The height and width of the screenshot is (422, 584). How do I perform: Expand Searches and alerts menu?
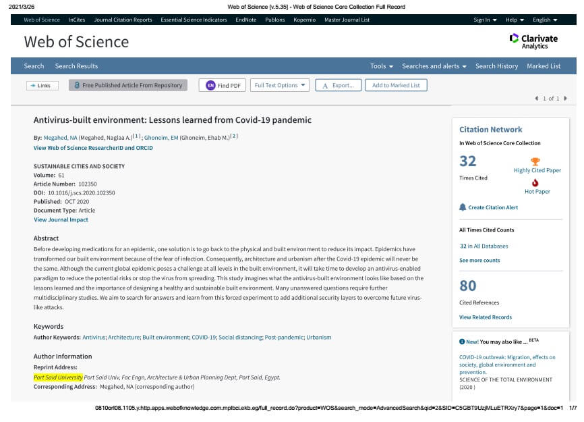(x=434, y=66)
